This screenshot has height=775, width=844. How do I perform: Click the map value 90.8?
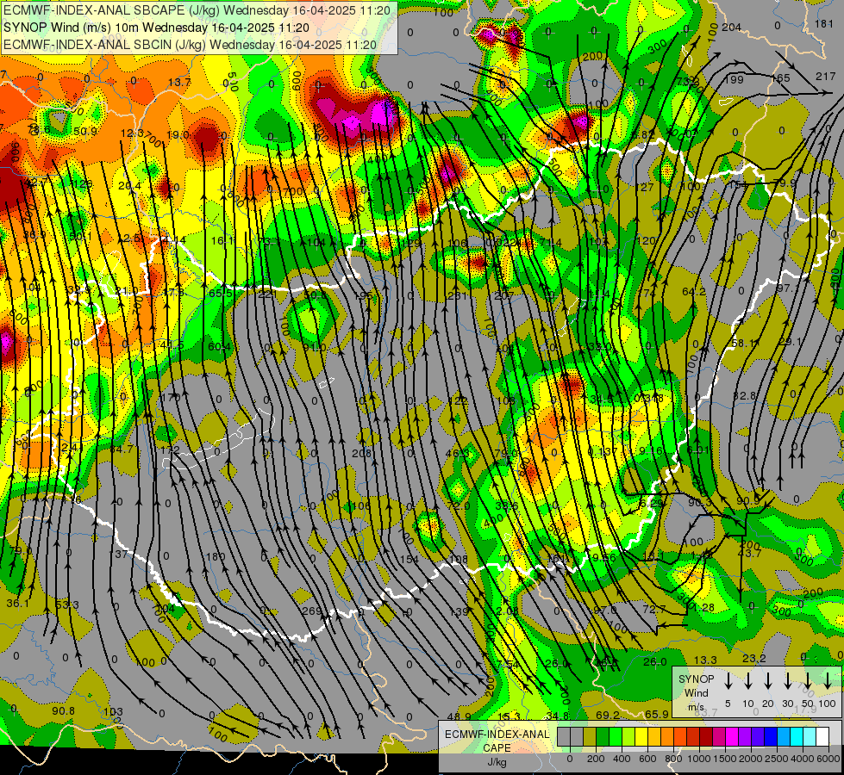pos(64,710)
